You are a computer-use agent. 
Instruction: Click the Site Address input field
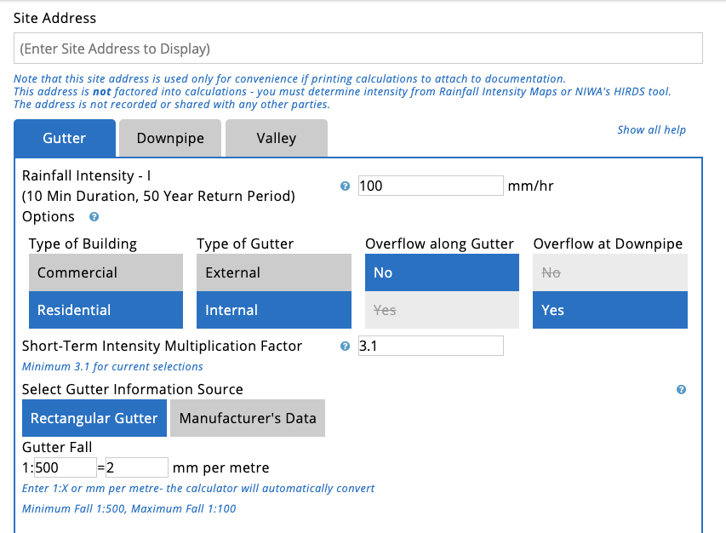357,49
